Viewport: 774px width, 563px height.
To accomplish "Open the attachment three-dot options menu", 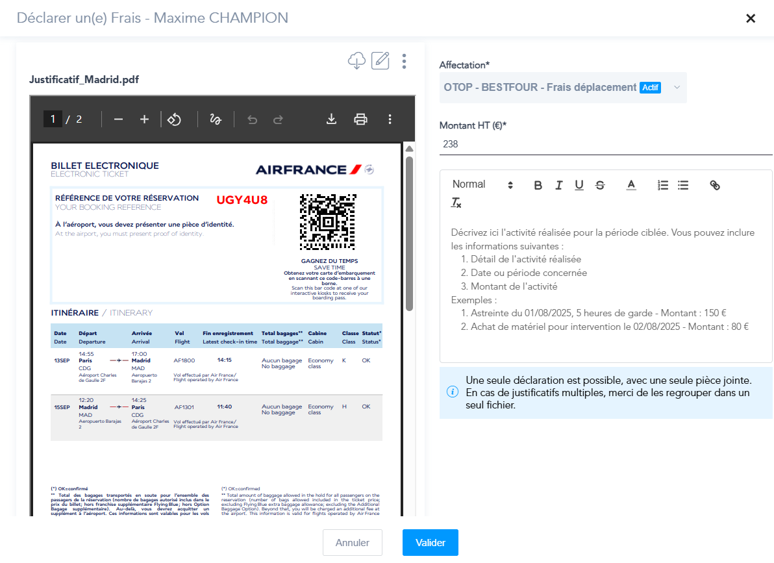I will [404, 61].
